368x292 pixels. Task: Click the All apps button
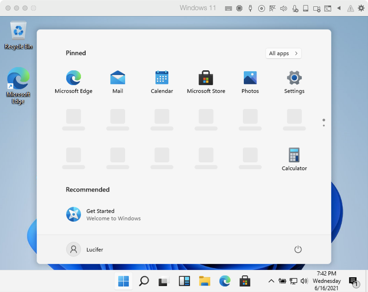(x=283, y=53)
